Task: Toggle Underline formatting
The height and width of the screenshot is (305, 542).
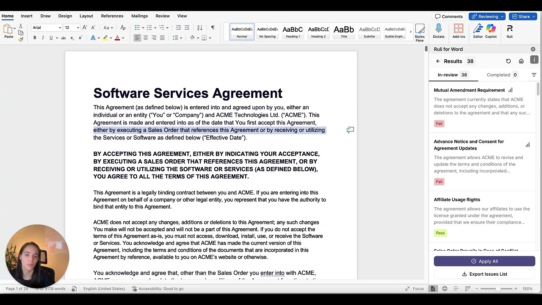Action: click(51, 38)
